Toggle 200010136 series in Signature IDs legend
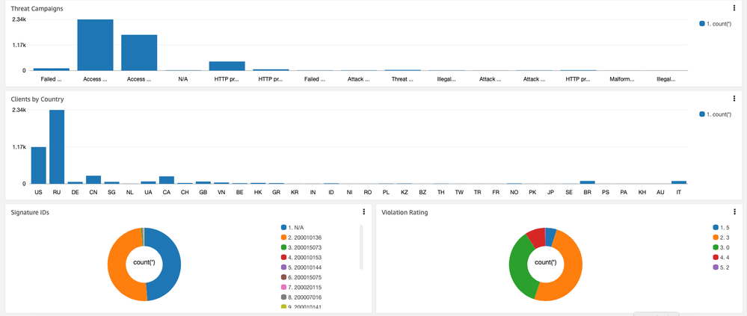This screenshot has width=747, height=316. [x=305, y=238]
